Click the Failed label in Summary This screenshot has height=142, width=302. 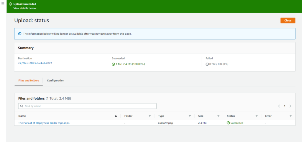pos(209,58)
